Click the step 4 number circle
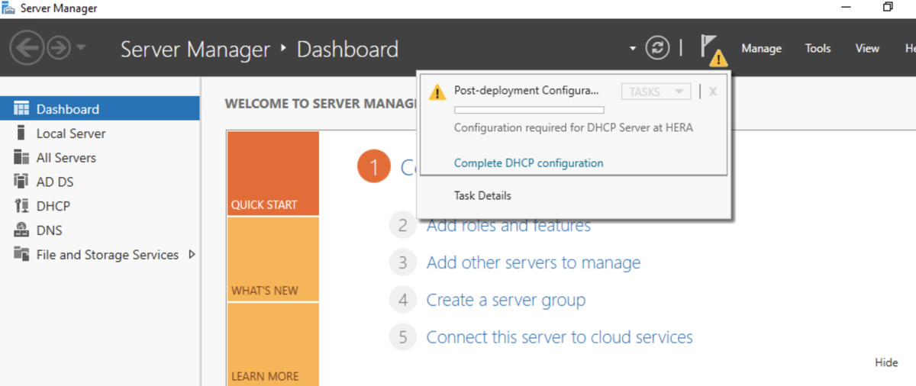This screenshot has width=916, height=386. 403,300
